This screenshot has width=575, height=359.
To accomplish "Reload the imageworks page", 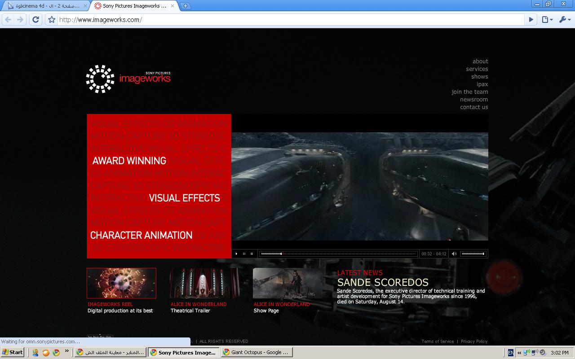I will [x=36, y=20].
